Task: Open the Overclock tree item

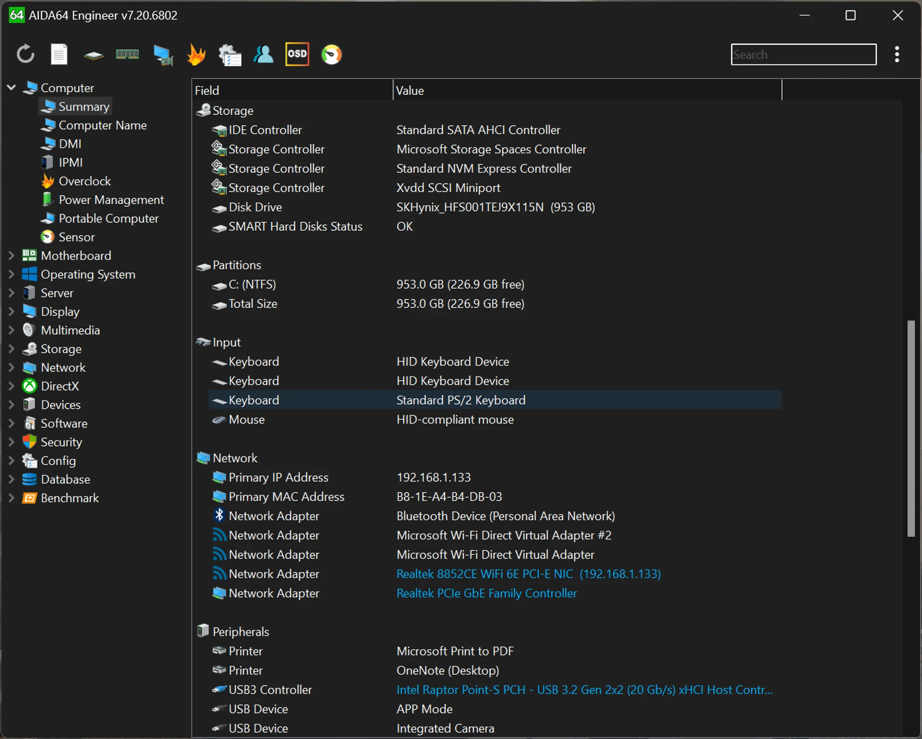Action: tap(75, 181)
